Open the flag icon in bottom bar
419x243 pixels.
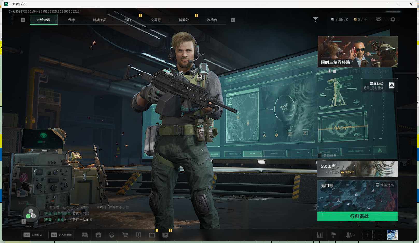[x=333, y=235]
